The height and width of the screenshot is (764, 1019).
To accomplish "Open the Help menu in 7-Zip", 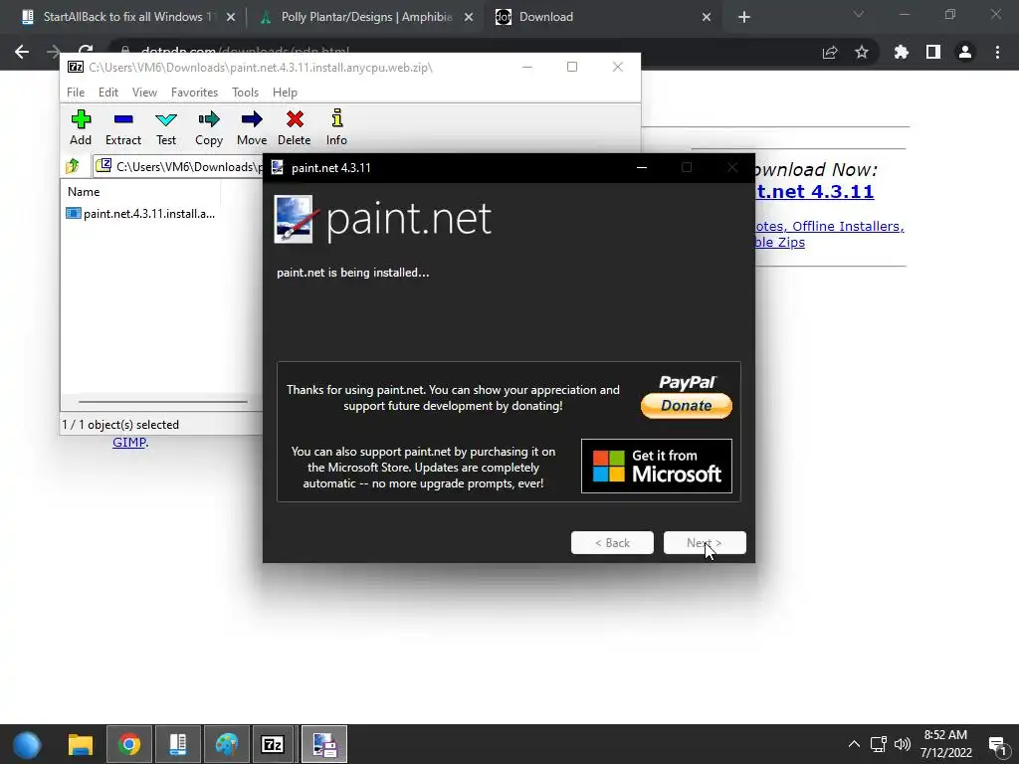I will (x=285, y=93).
